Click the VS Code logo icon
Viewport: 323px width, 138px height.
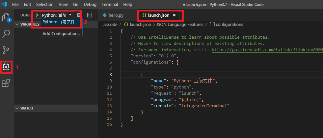pos(4,4)
